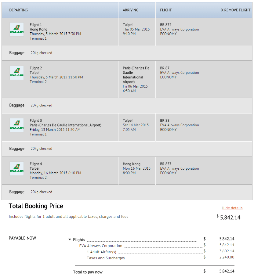Click the EVA Air logo for Flight 1
The width and height of the screenshot is (254, 274).
(16, 30)
